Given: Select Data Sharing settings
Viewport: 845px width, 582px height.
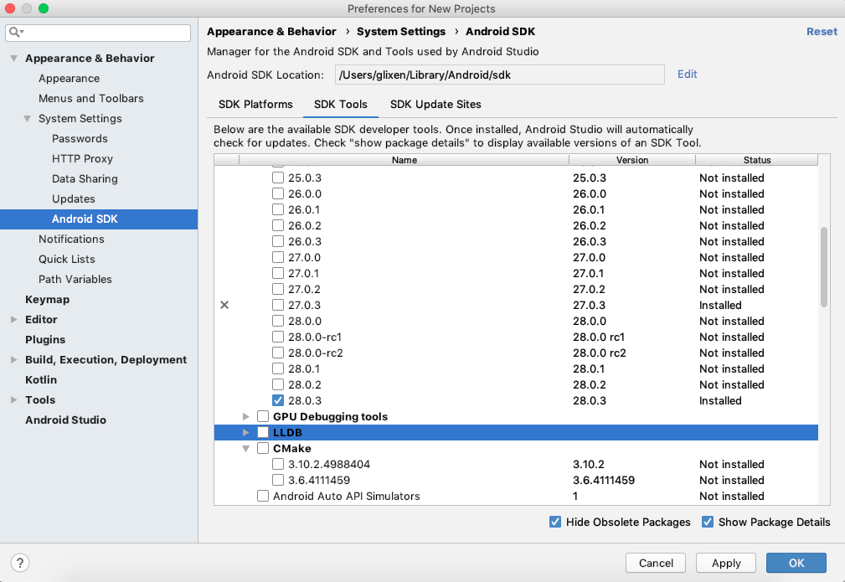Looking at the screenshot, I should [85, 179].
